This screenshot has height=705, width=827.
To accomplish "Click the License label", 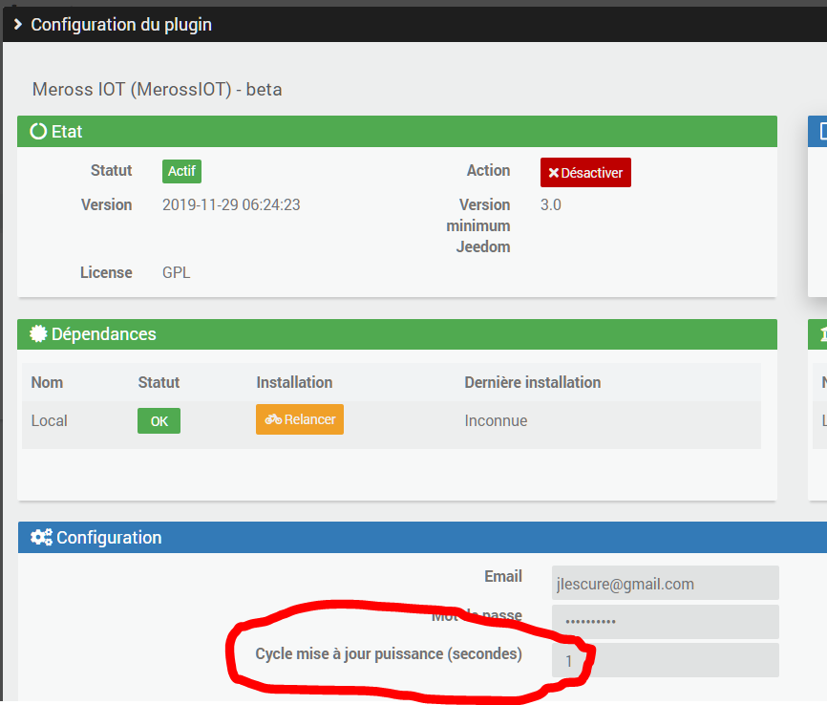I will tap(106, 273).
